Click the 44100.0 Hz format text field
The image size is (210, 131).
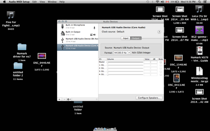coord(121,53)
